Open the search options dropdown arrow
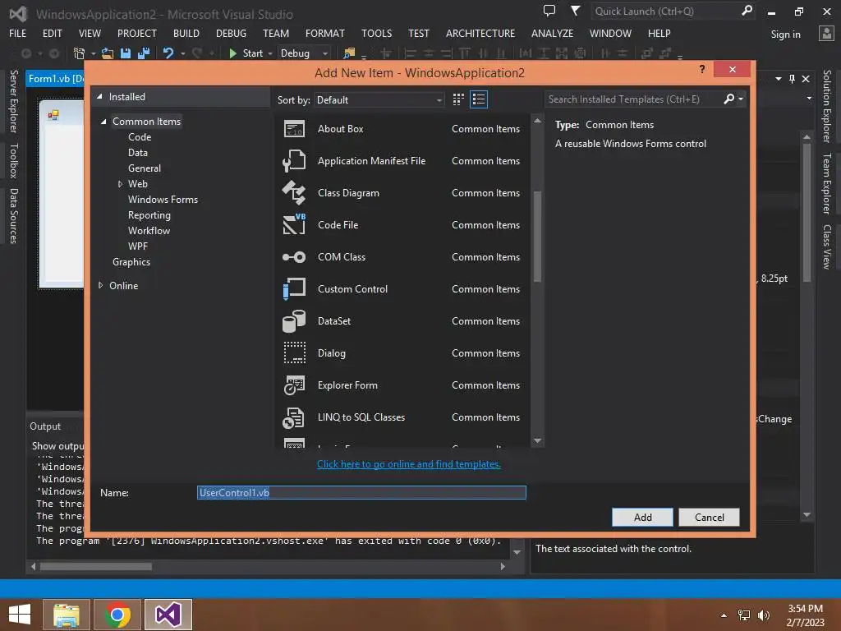 [741, 99]
